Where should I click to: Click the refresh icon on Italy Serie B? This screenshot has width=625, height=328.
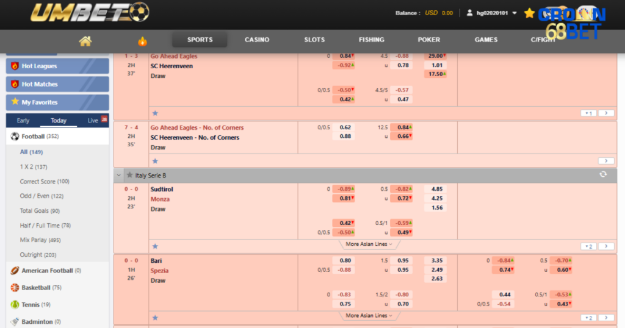(603, 174)
